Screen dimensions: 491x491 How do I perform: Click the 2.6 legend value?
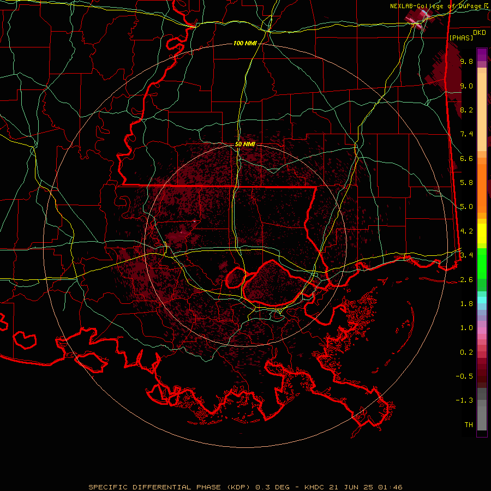point(466,280)
